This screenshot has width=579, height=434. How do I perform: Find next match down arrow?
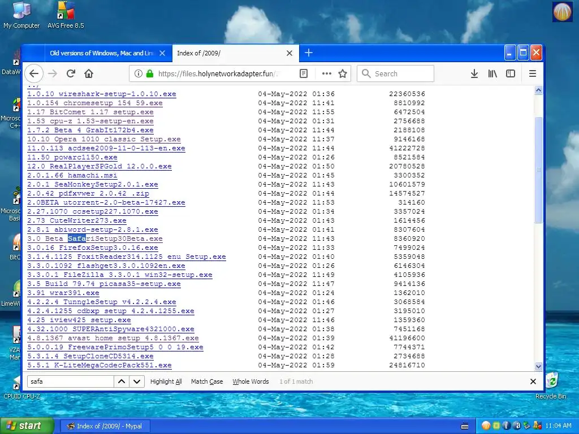pos(137,381)
